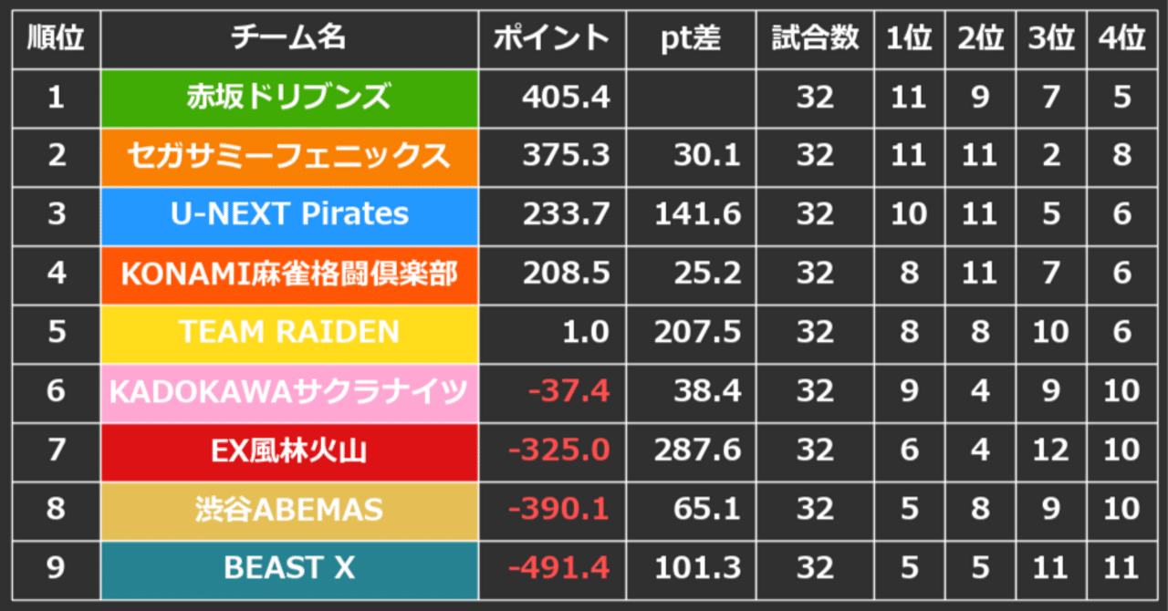This screenshot has width=1168, height=611.
Task: Select the 渋谷ABEMAS team cell
Action: (x=289, y=510)
